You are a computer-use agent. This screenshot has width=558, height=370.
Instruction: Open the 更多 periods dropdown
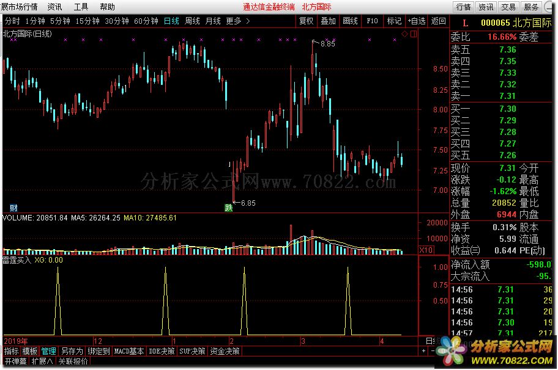(234, 21)
